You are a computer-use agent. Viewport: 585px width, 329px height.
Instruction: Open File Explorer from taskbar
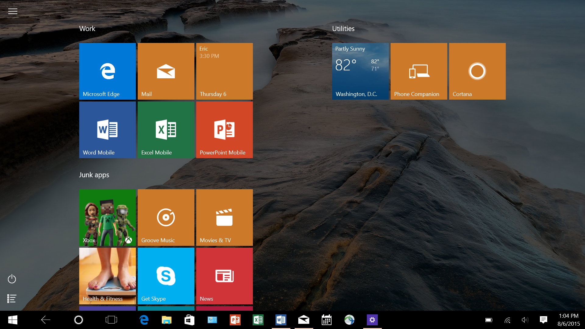(167, 320)
